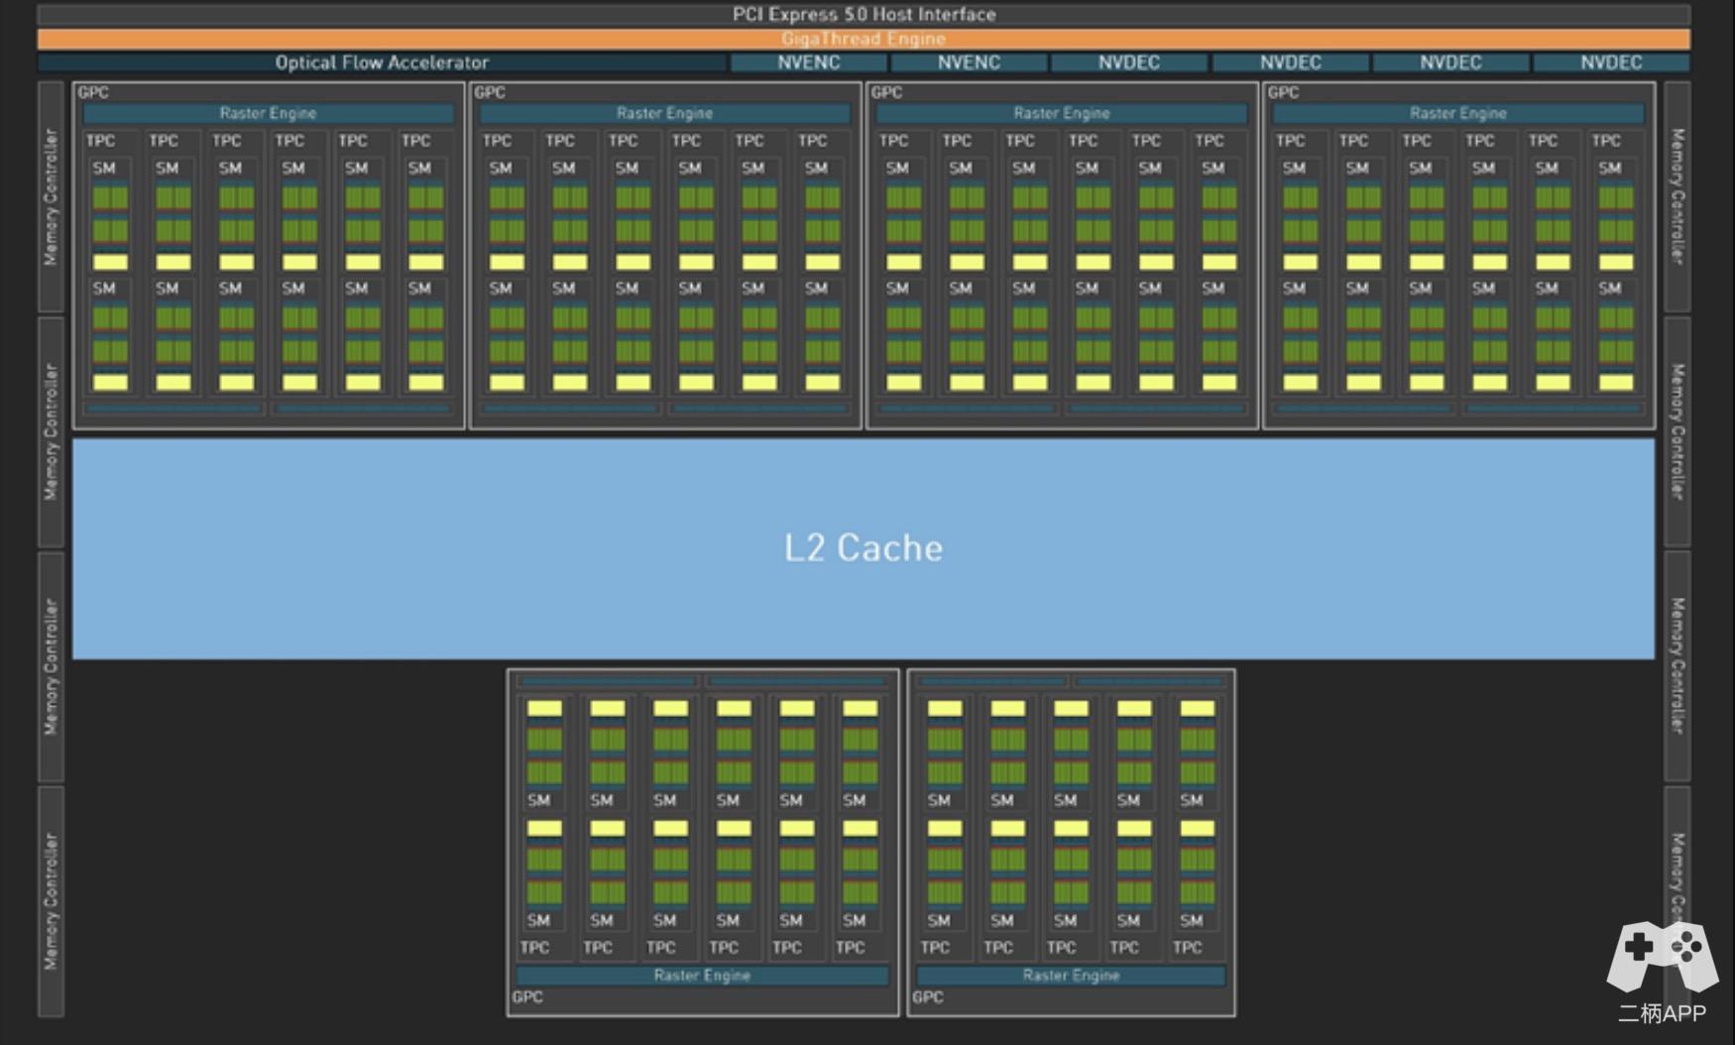1735x1045 pixels.
Task: Click Raster Engine in the top-left GPC
Action: point(268,113)
